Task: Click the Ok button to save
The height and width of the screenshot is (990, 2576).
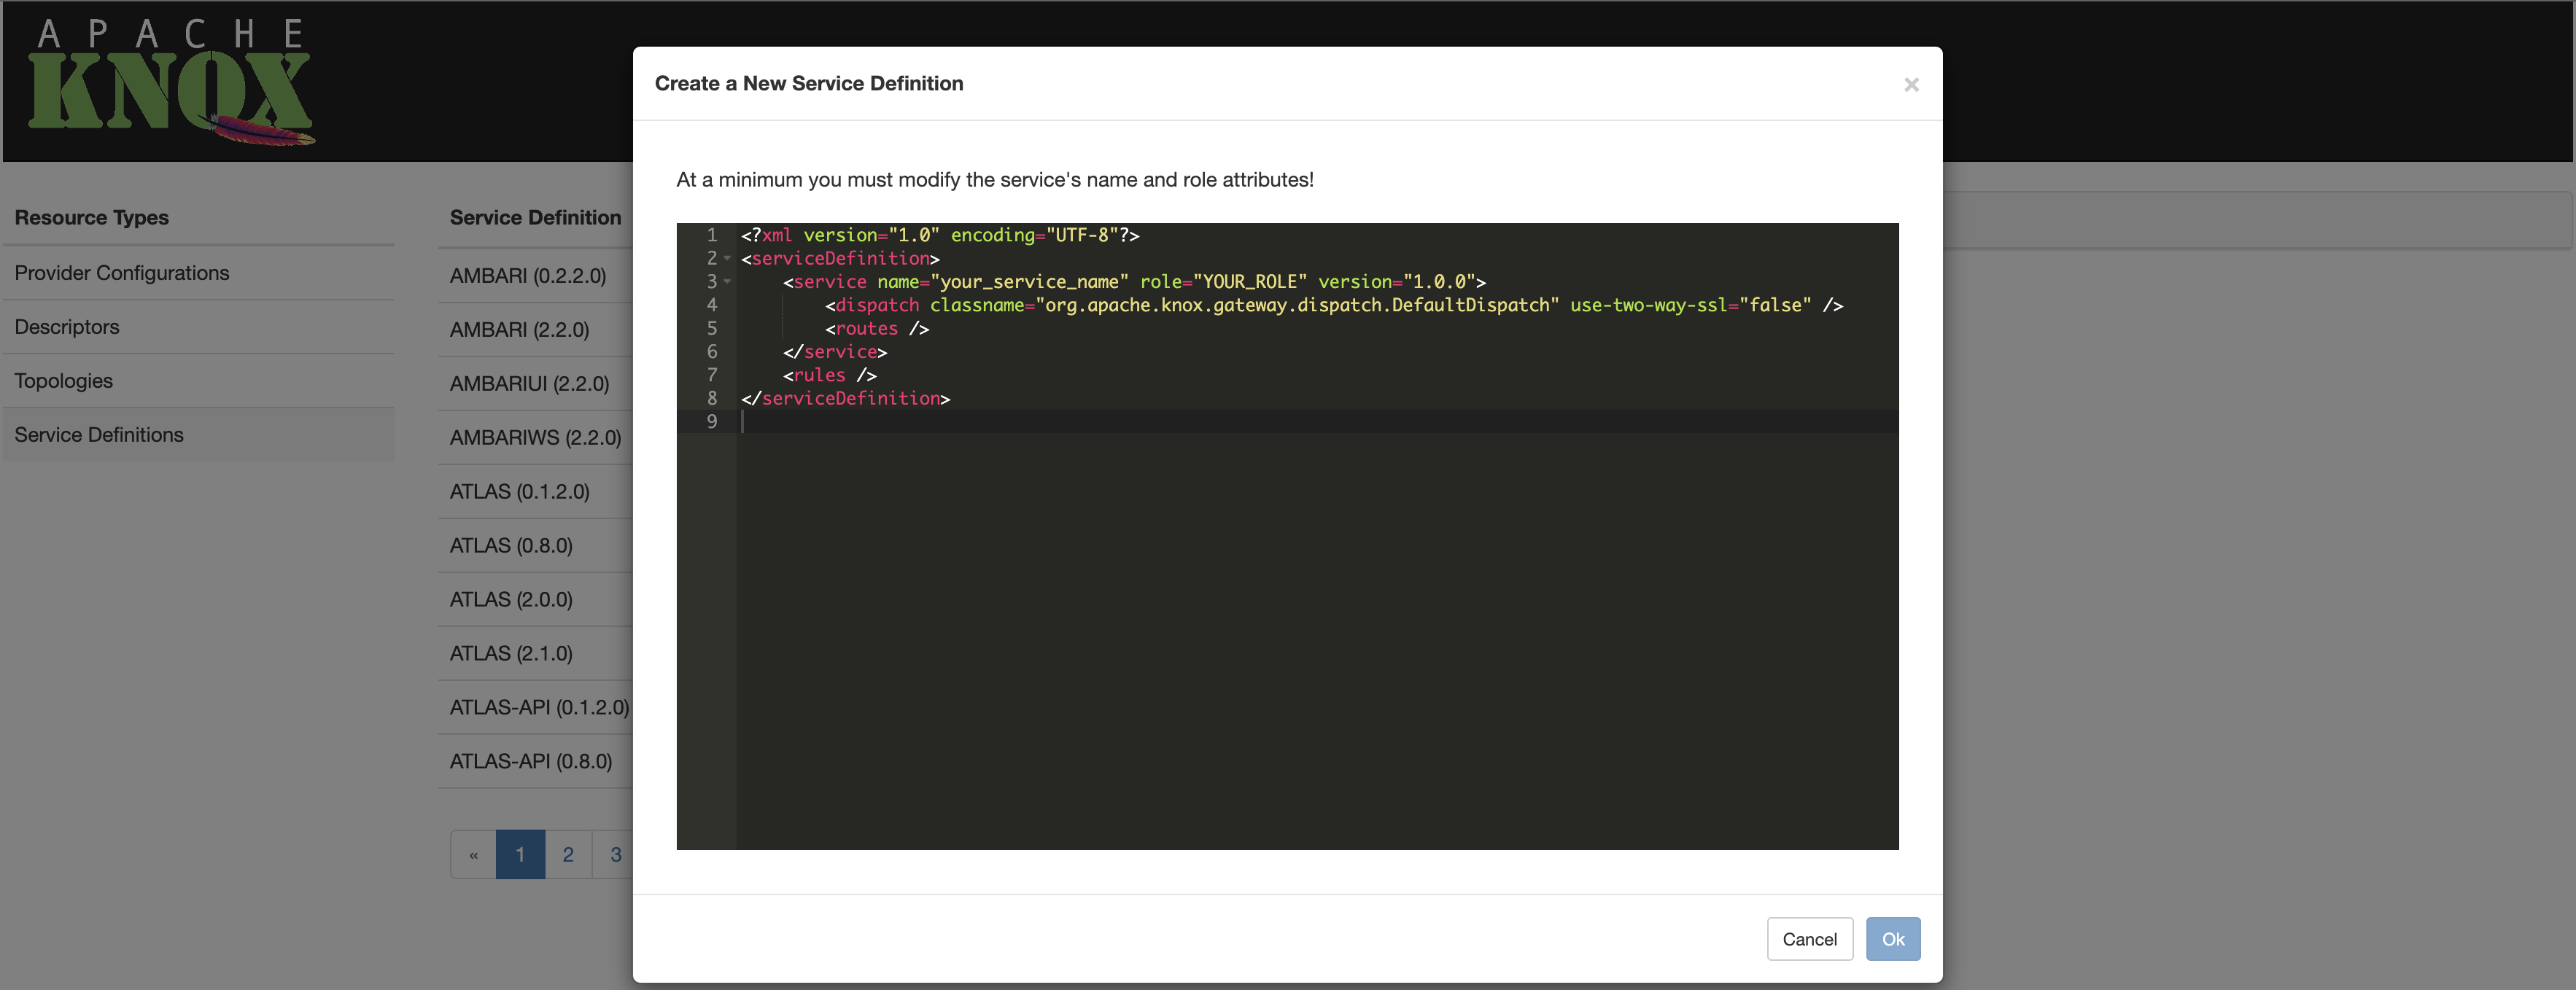Action: [1892, 938]
